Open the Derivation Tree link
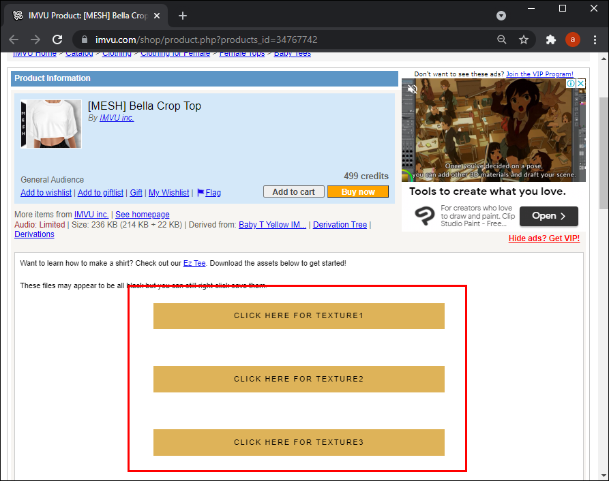 coord(340,225)
